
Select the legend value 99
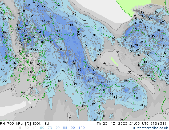(73, 128)
